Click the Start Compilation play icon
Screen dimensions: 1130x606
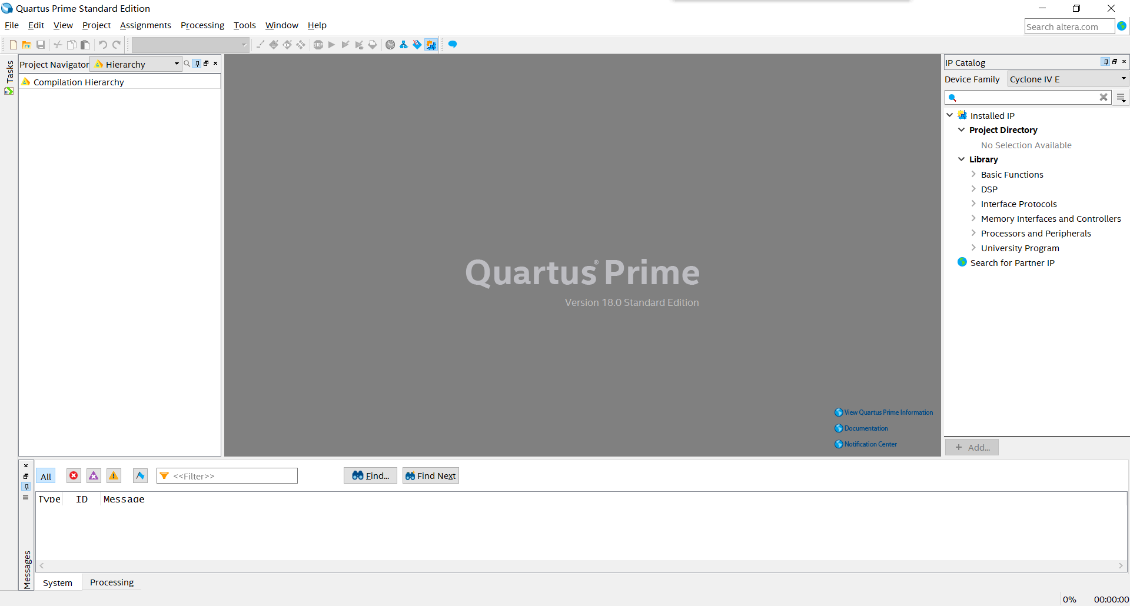332,44
